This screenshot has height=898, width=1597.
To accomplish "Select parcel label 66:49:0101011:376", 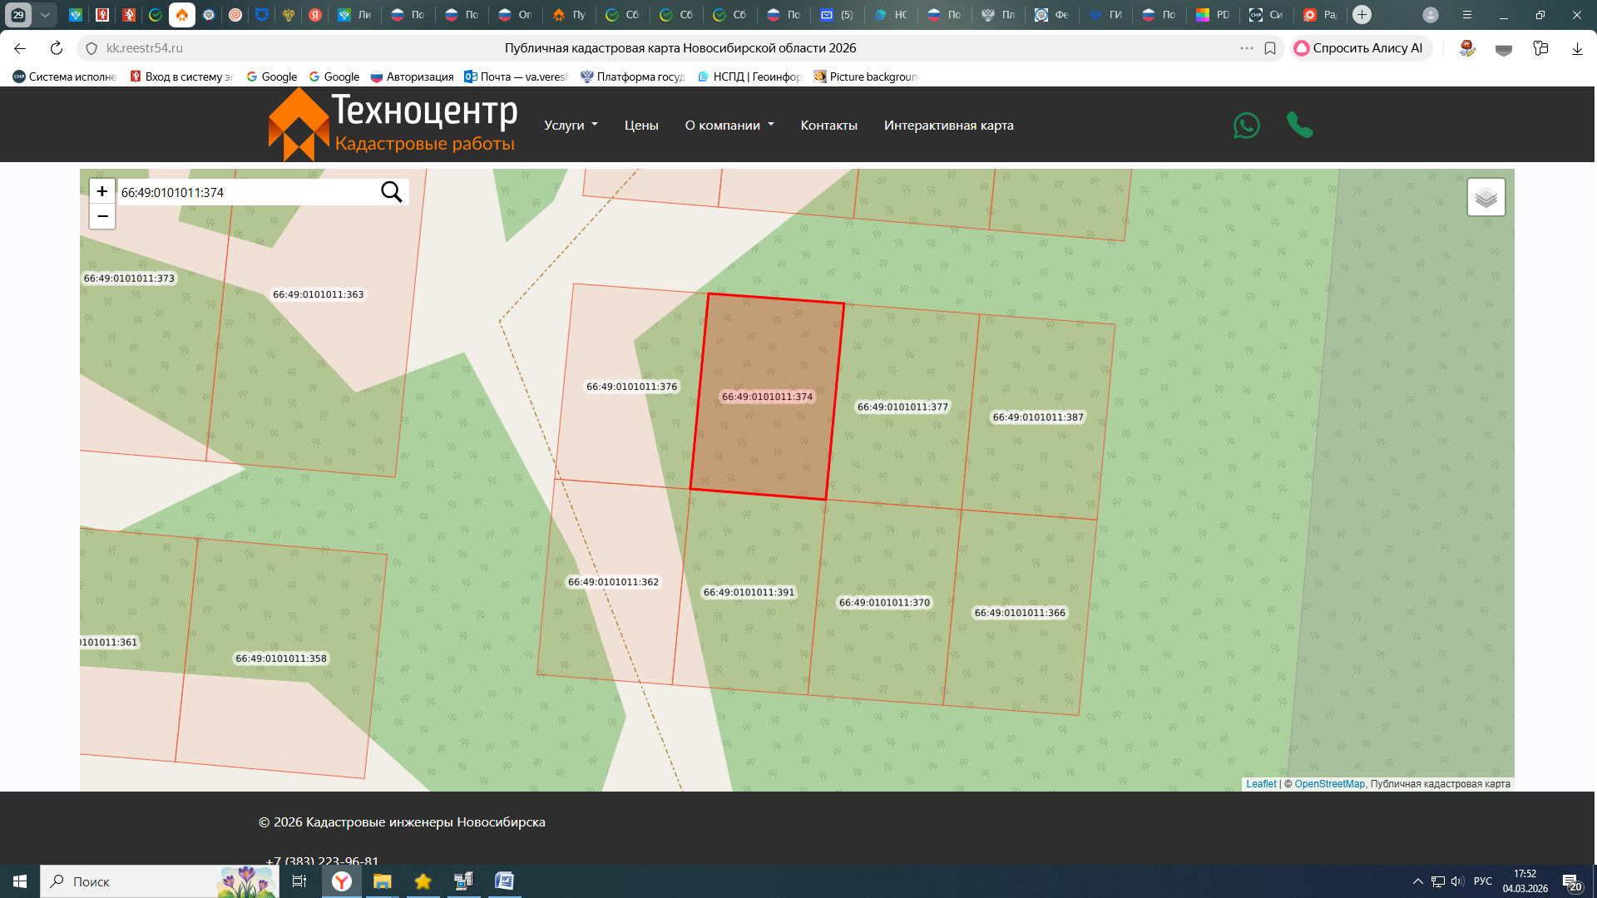I will pos(631,387).
